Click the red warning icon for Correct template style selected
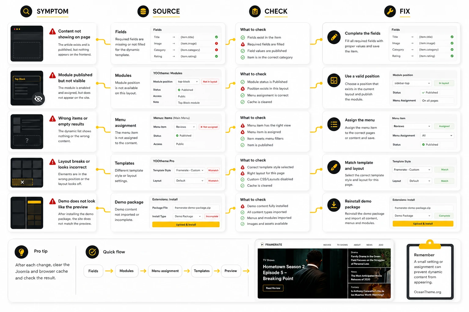Viewport: 469px width, 312px height. [243, 167]
